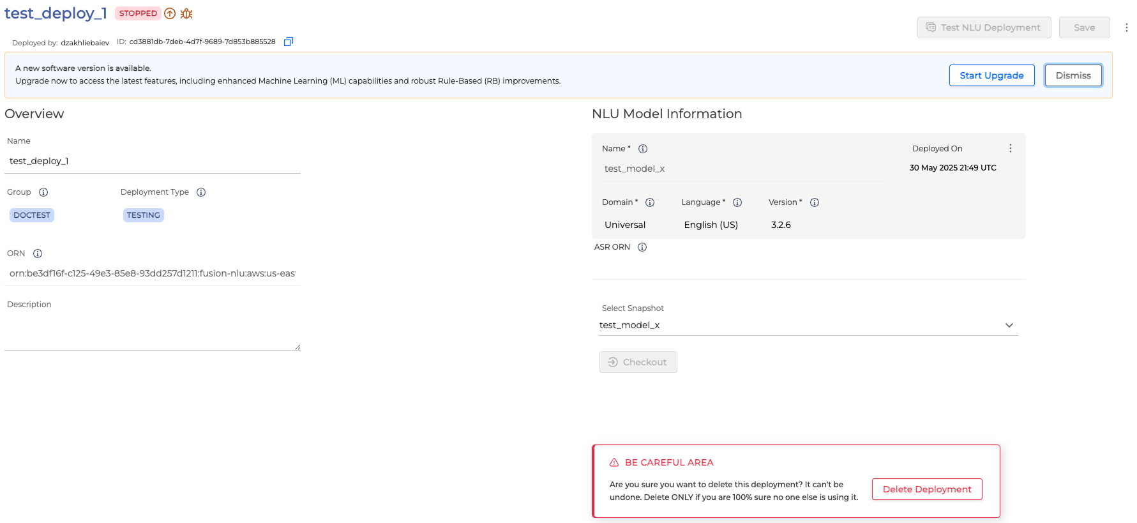This screenshot has width=1137, height=523.
Task: Click the Start Upgrade button
Action: (x=991, y=75)
